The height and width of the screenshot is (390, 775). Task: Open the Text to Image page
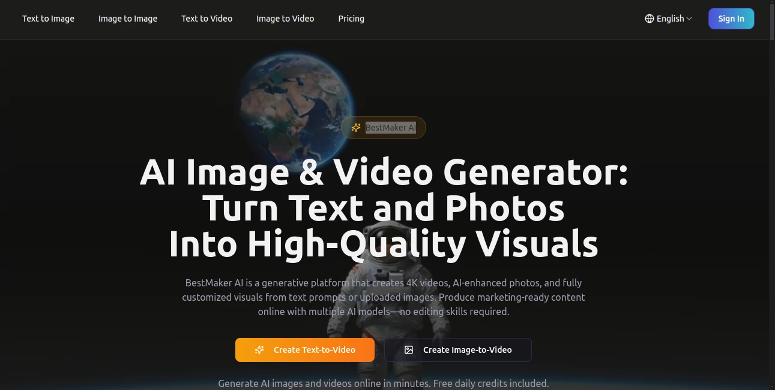point(48,19)
